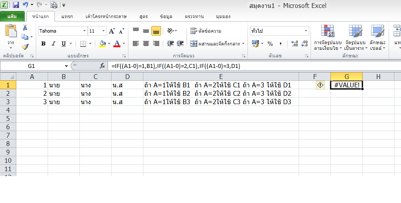401x203 pixels.
Task: Toggle Bold formatting
Action: coord(43,44)
